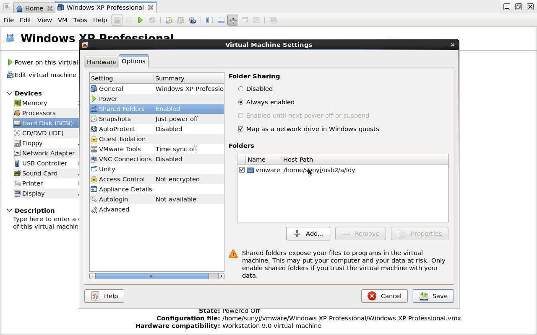537x335 pixels.
Task: Click the Advanced setting icon
Action: (94, 209)
